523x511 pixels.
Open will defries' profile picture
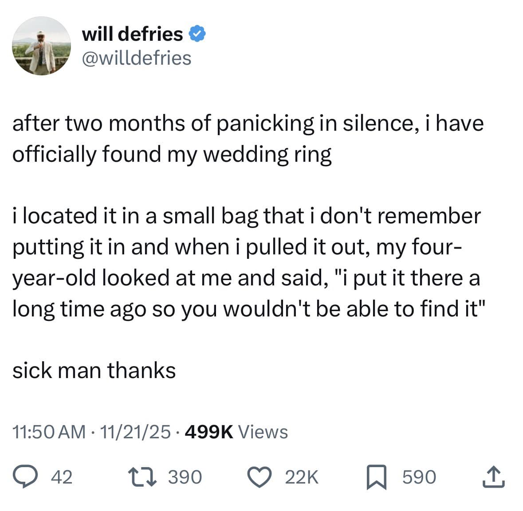tap(41, 46)
